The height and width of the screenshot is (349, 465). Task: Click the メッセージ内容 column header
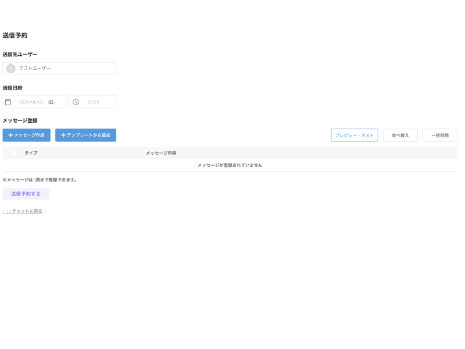point(161,153)
